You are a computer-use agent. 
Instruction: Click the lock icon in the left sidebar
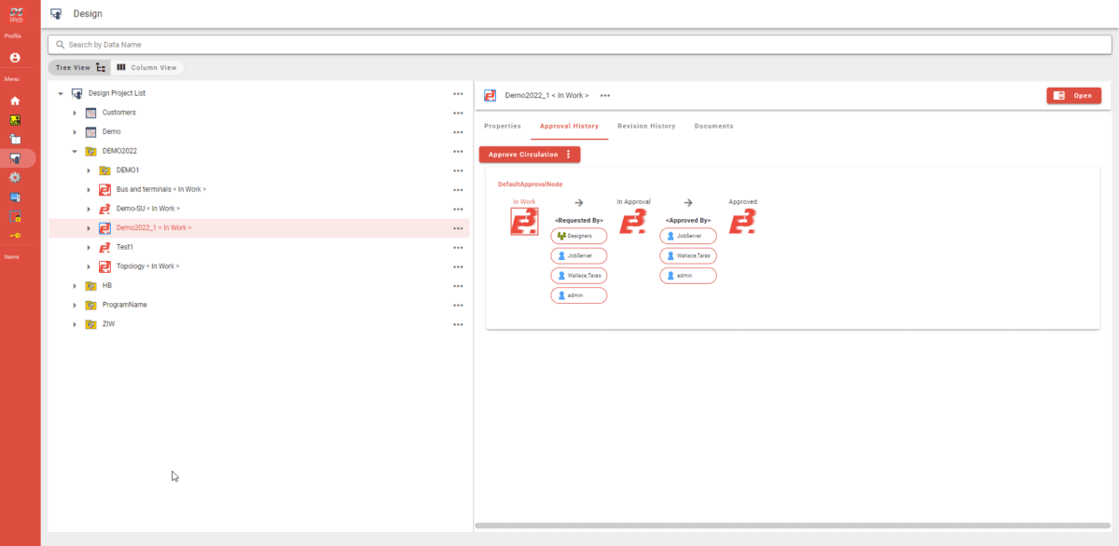(x=17, y=216)
